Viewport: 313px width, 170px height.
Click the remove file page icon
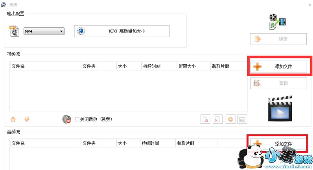tap(205, 119)
